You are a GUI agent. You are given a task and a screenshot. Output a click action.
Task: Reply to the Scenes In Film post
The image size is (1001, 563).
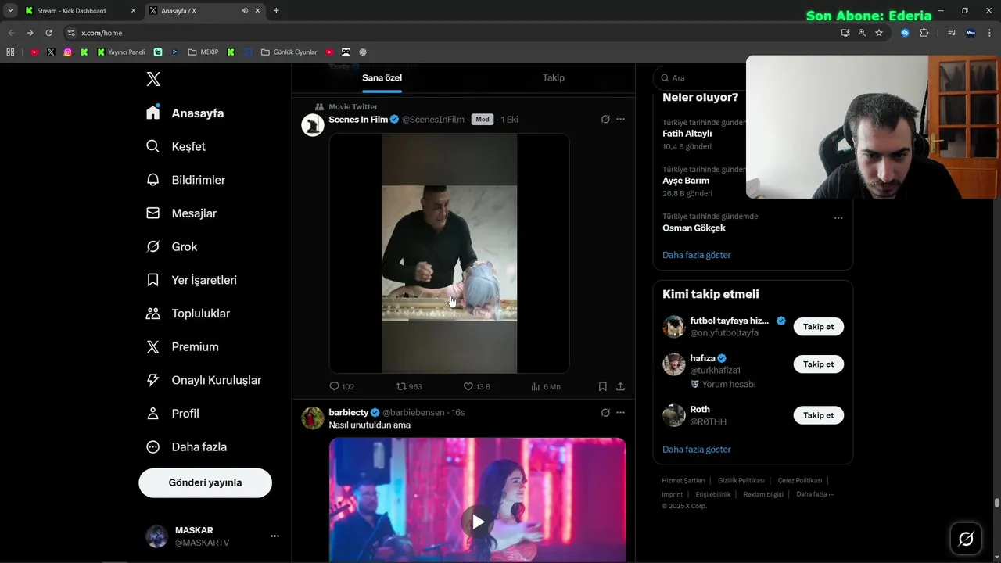tap(342, 386)
